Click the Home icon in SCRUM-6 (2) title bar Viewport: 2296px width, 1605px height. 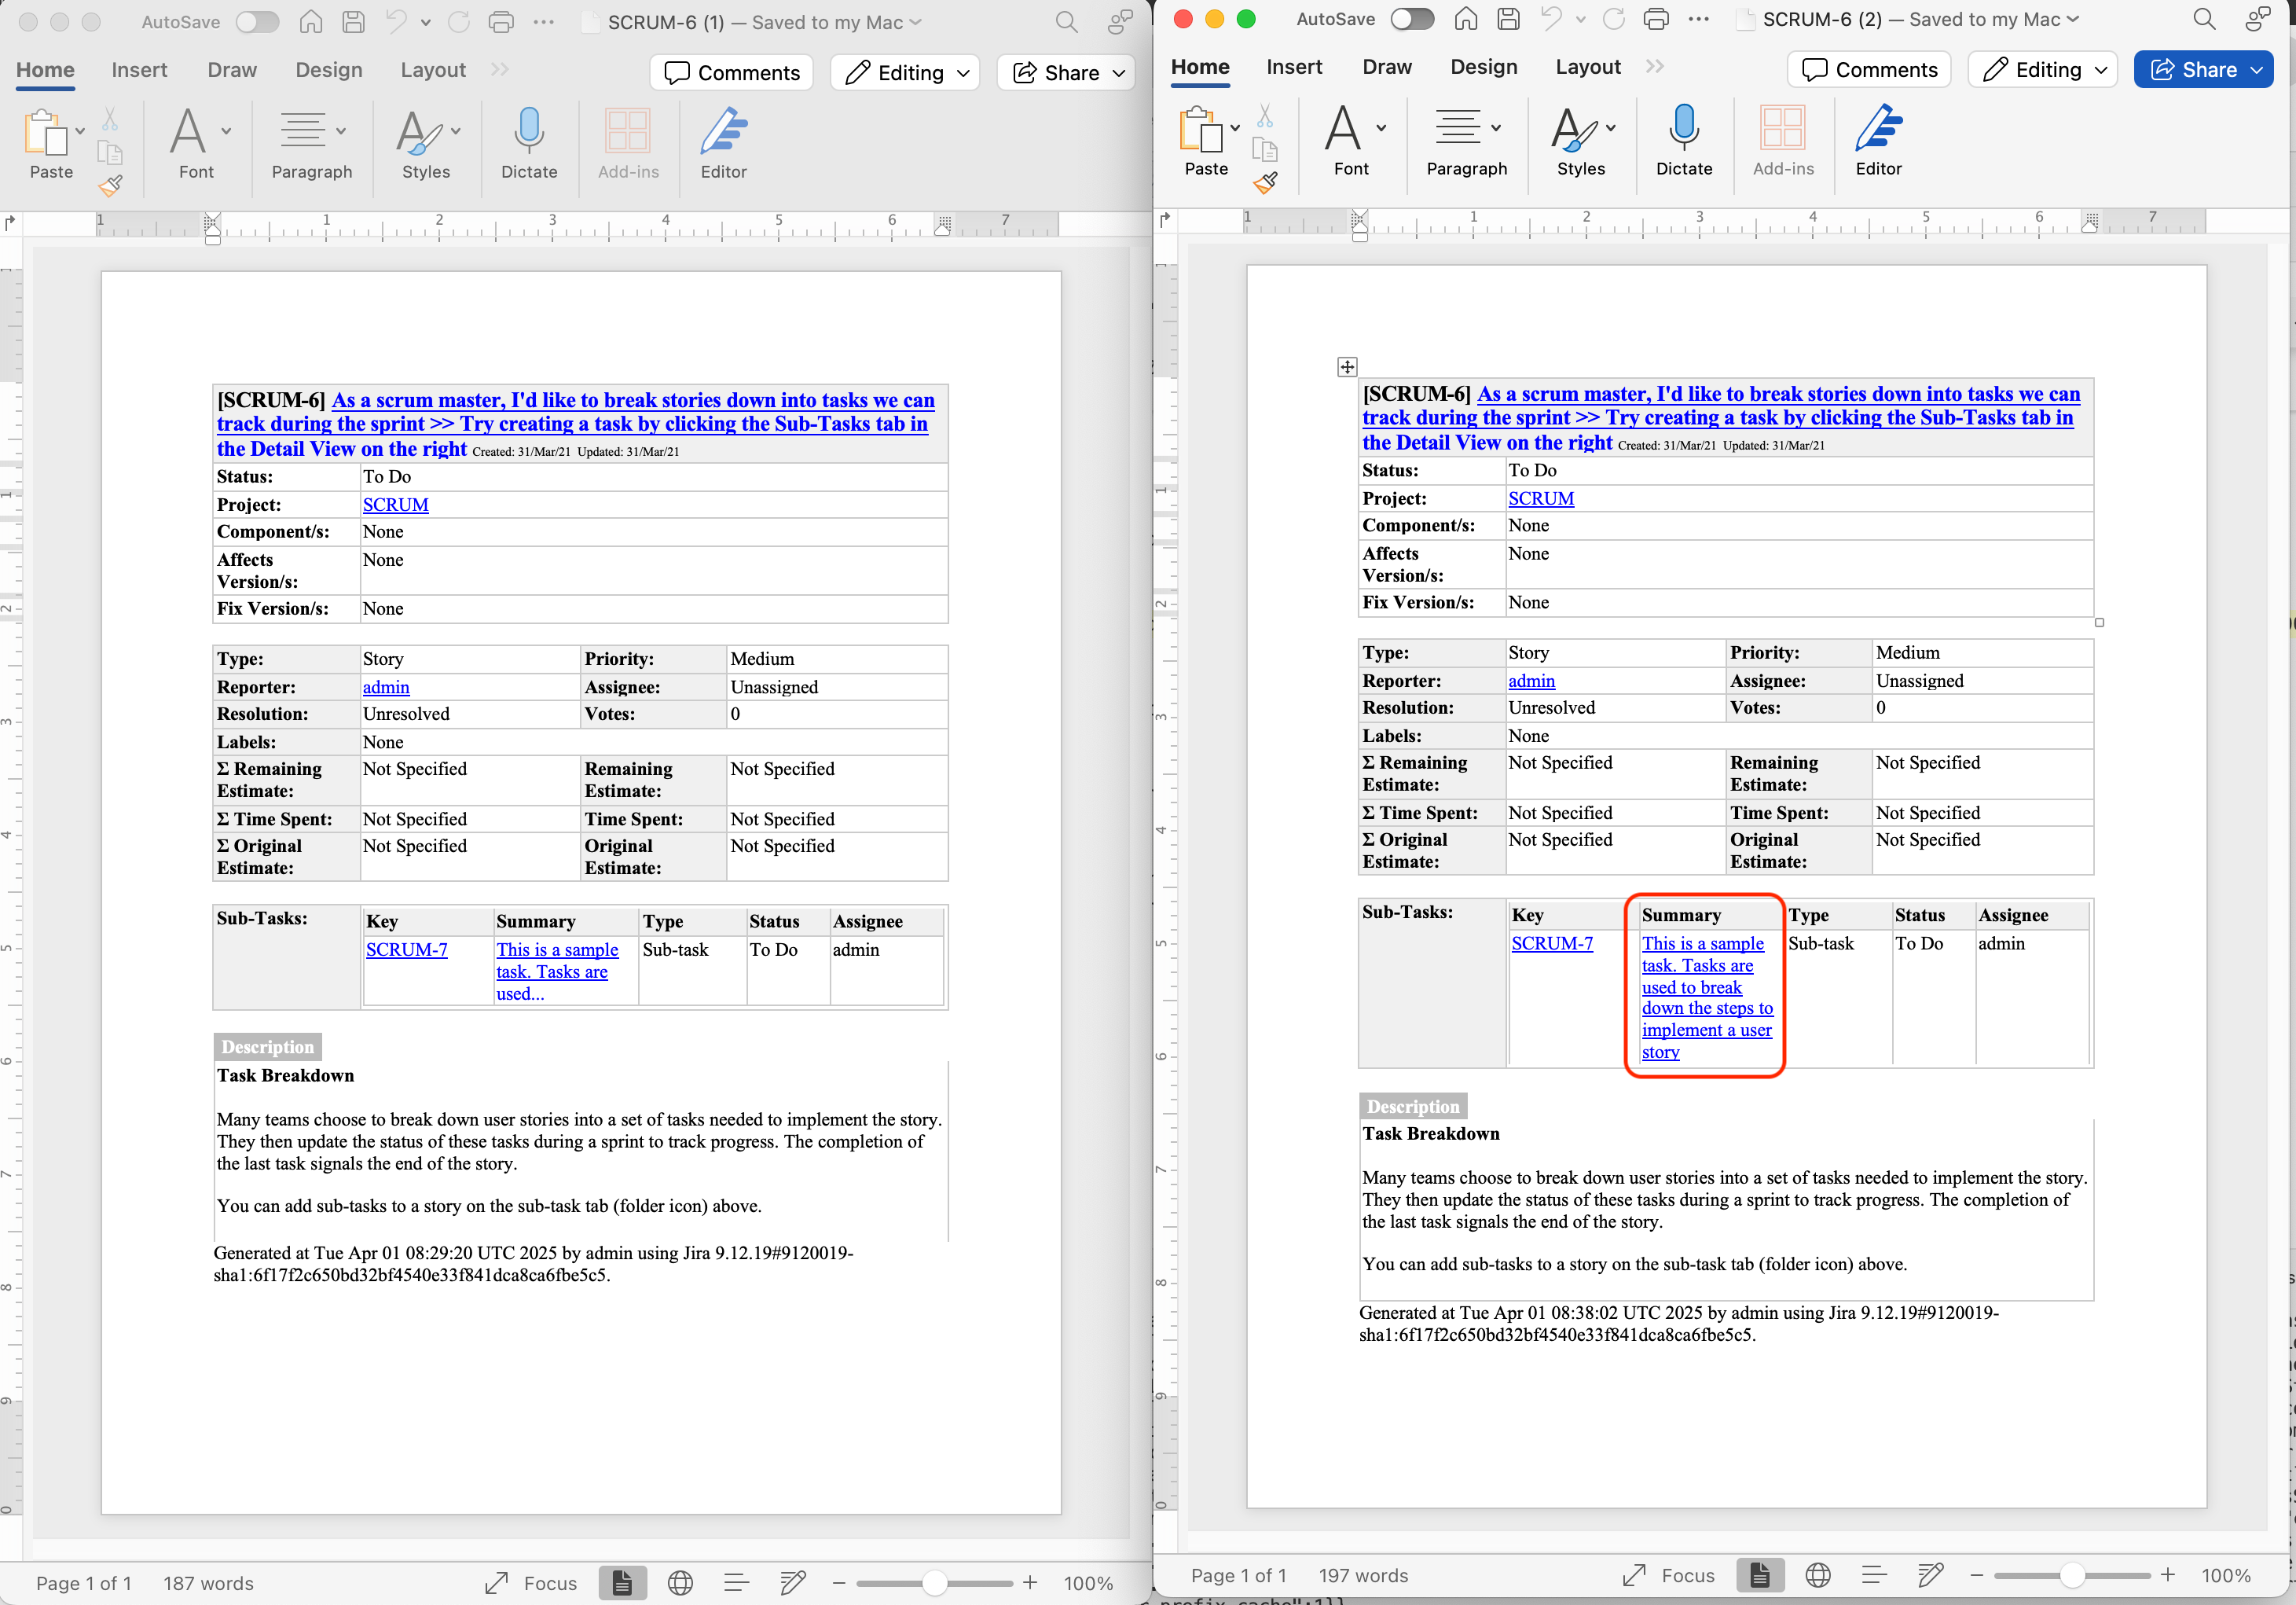[1466, 19]
